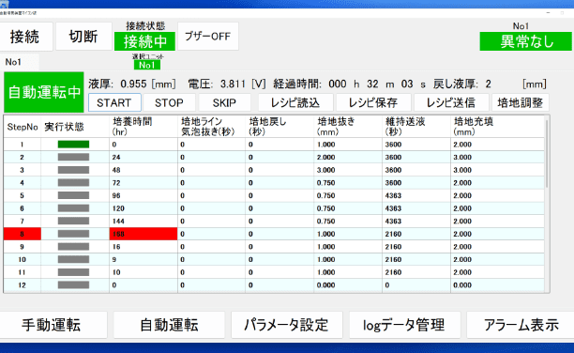Save the recipe with レシピ保存

tap(373, 102)
